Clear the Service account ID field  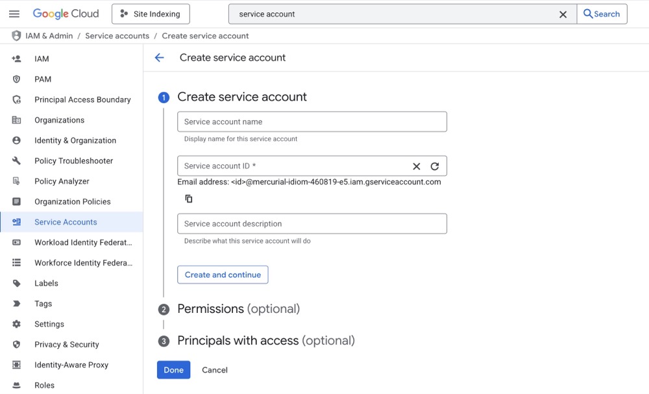point(417,166)
